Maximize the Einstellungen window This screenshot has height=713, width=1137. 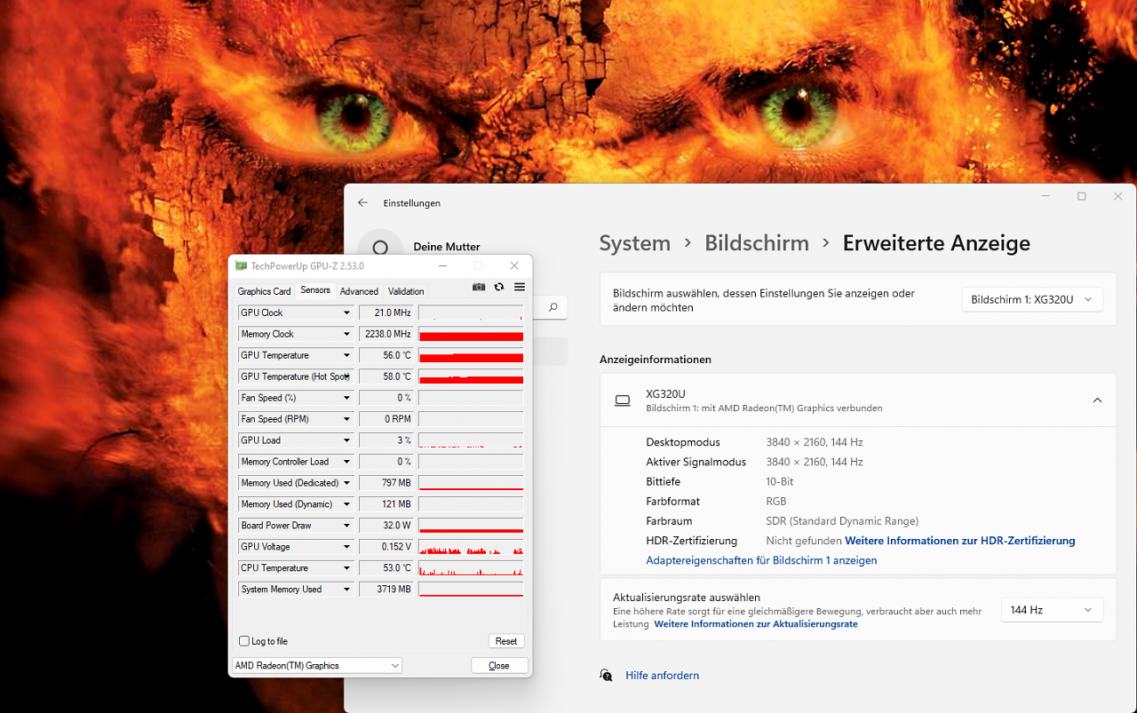1082,196
